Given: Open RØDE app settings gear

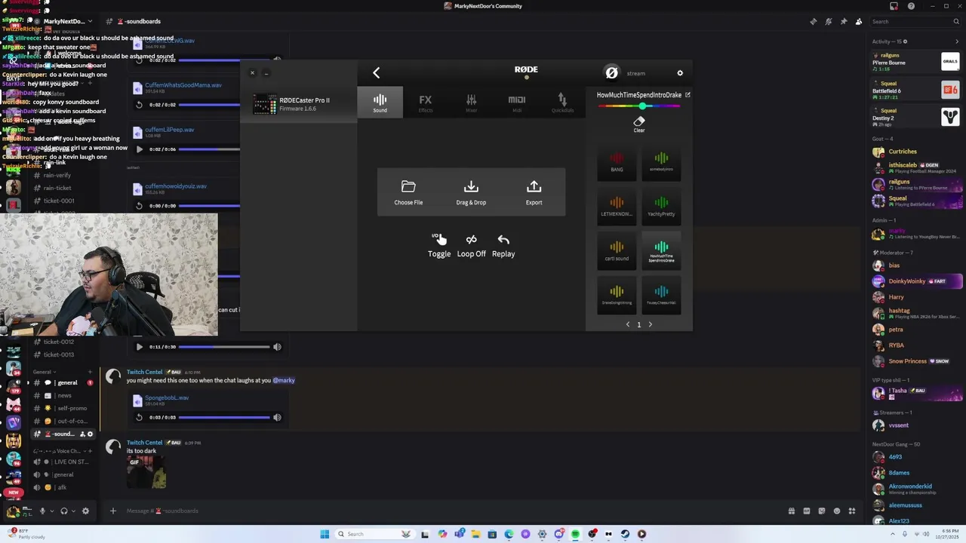Looking at the screenshot, I should (x=680, y=73).
